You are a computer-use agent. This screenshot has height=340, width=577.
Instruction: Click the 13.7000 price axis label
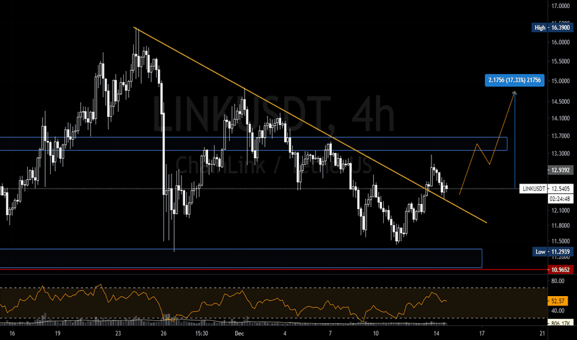tap(560, 136)
